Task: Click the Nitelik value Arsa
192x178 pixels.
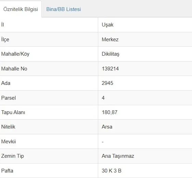Action: (107, 127)
